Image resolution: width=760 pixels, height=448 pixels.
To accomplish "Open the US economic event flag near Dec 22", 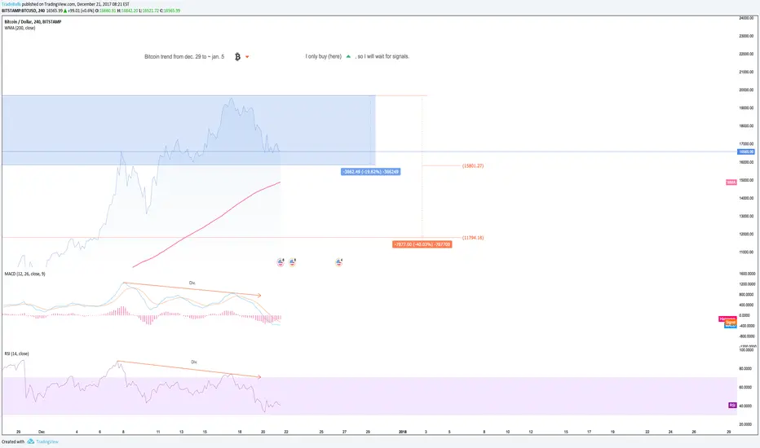I will (x=292, y=262).
